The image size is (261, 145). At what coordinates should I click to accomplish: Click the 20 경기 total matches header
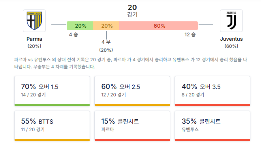[x=132, y=11]
